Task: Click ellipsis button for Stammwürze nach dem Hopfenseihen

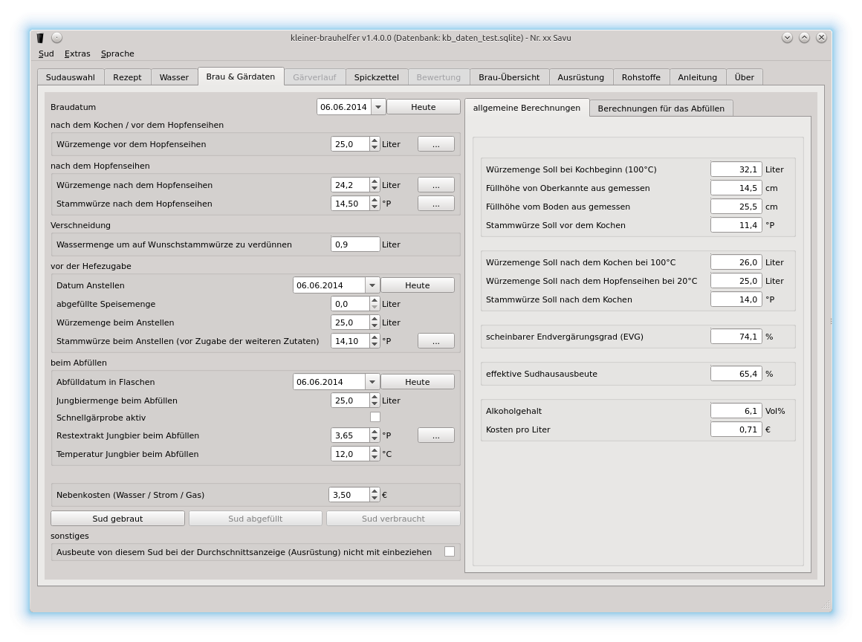Action: 435,204
